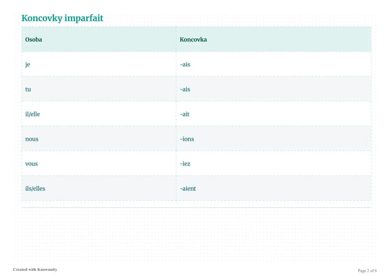
Task: Click the 'nous' pronoun cell
Action: point(32,139)
